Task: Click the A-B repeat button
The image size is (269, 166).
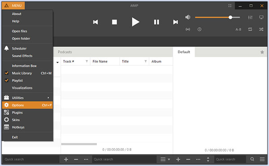Action: [x=239, y=30]
